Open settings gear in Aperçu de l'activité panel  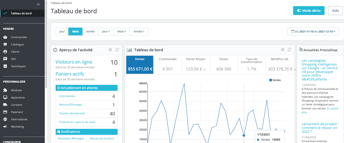tap(110, 50)
